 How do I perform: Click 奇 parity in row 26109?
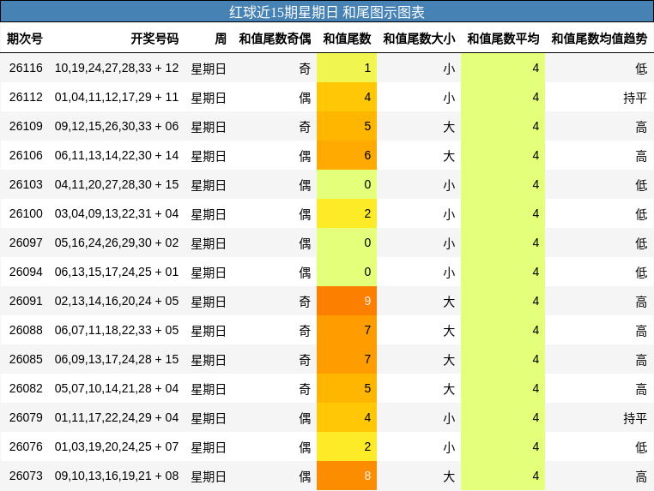(x=305, y=127)
